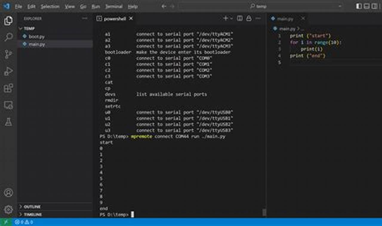Toggle the editor group lock icon
The width and height of the screenshot is (382, 226).
tap(249, 18)
